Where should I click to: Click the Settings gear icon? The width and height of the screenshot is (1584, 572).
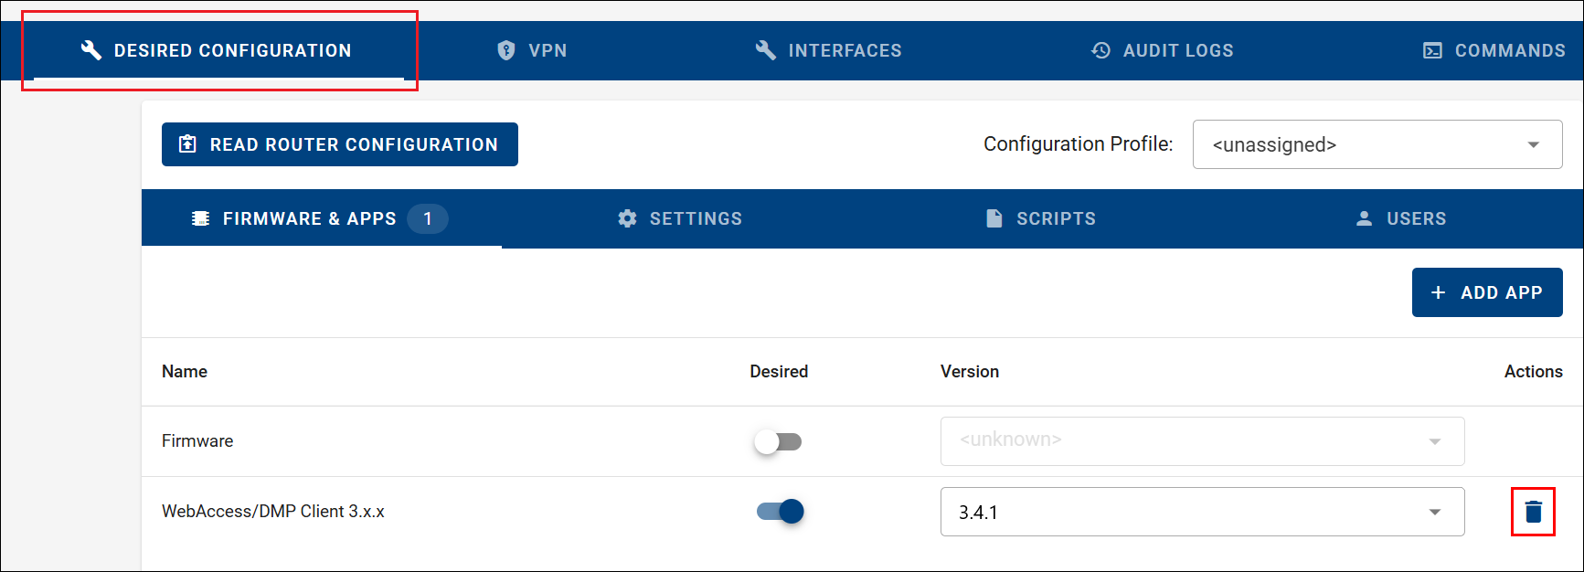[x=627, y=218]
